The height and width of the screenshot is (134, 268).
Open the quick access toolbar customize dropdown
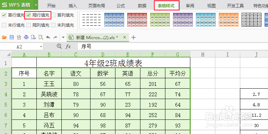(x=63, y=37)
